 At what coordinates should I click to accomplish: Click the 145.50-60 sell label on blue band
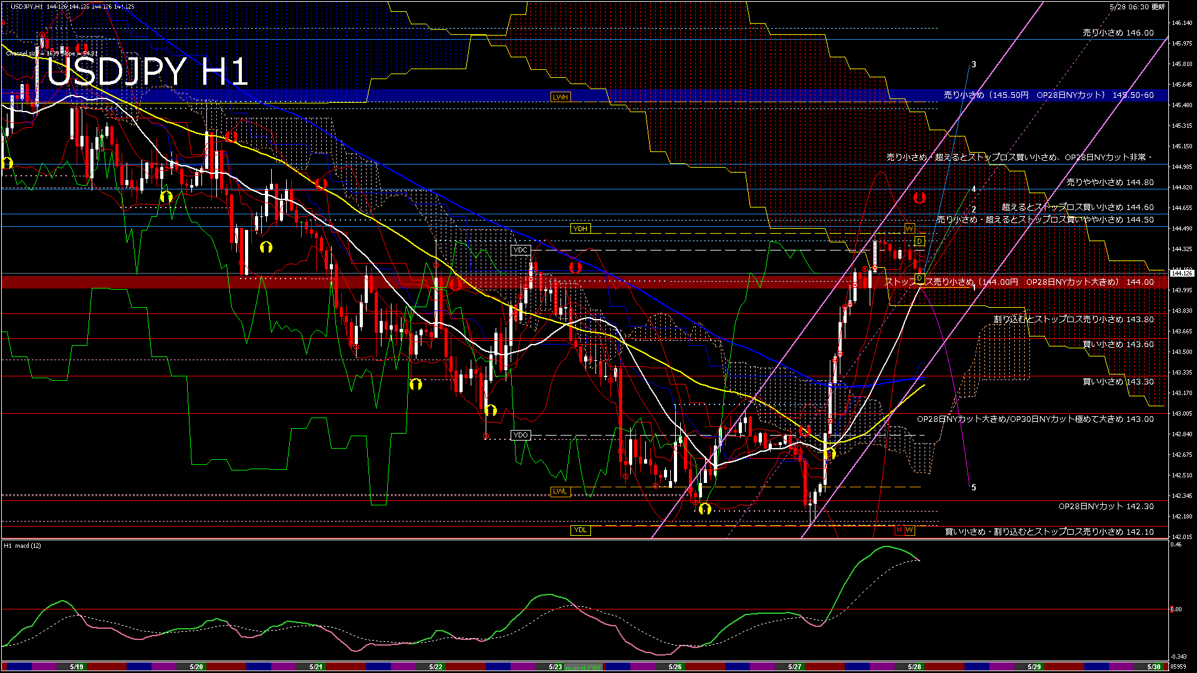[x=1049, y=95]
